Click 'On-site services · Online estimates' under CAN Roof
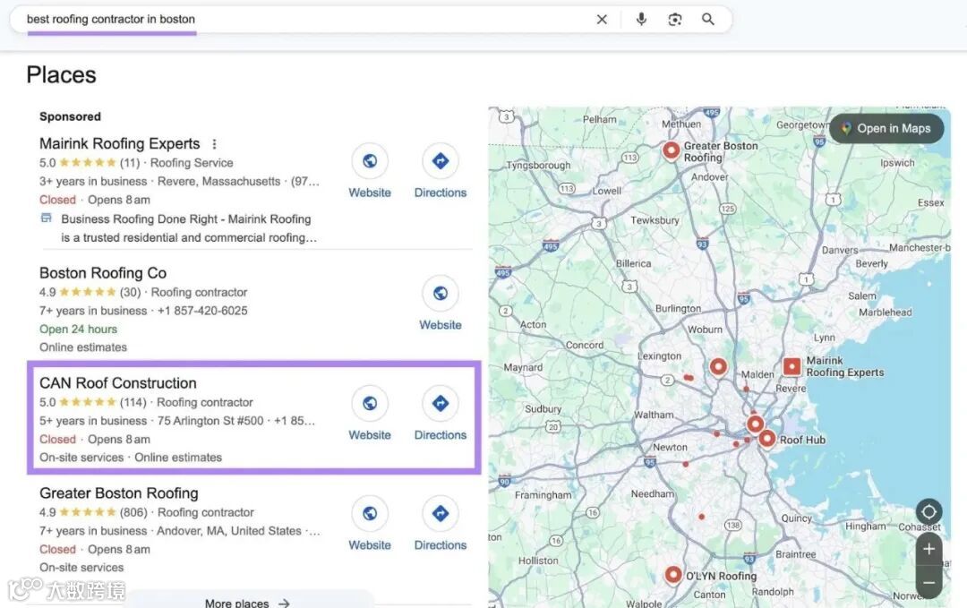Screen dimensions: 967x608 pos(131,458)
